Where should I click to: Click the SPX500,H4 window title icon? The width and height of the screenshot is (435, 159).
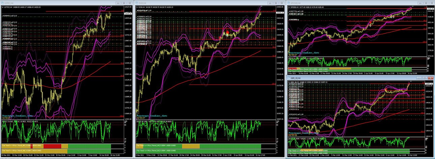point(289,3)
